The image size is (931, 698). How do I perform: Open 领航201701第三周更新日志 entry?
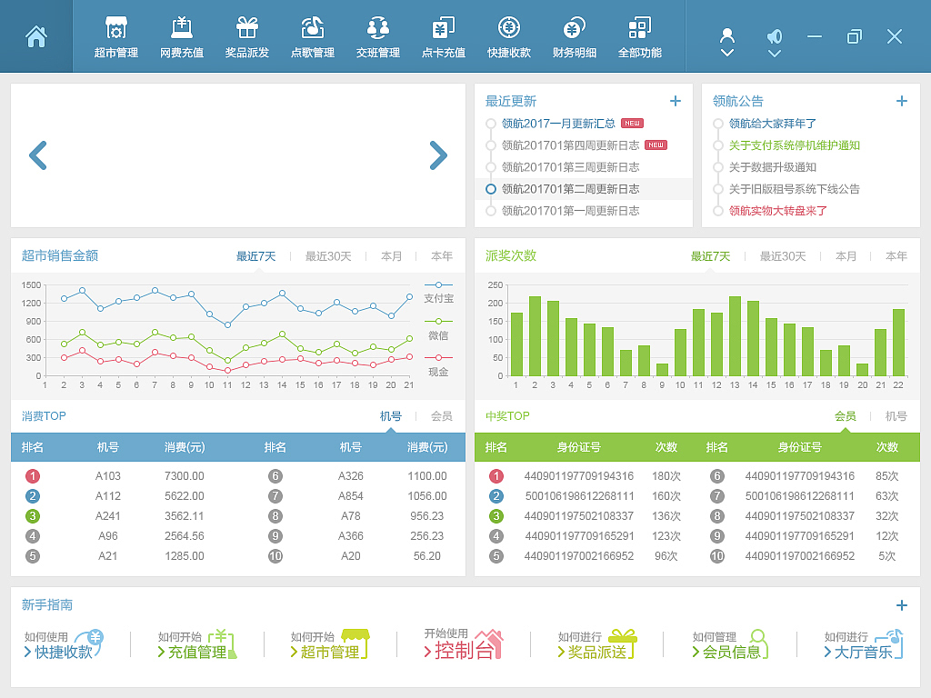coord(570,167)
